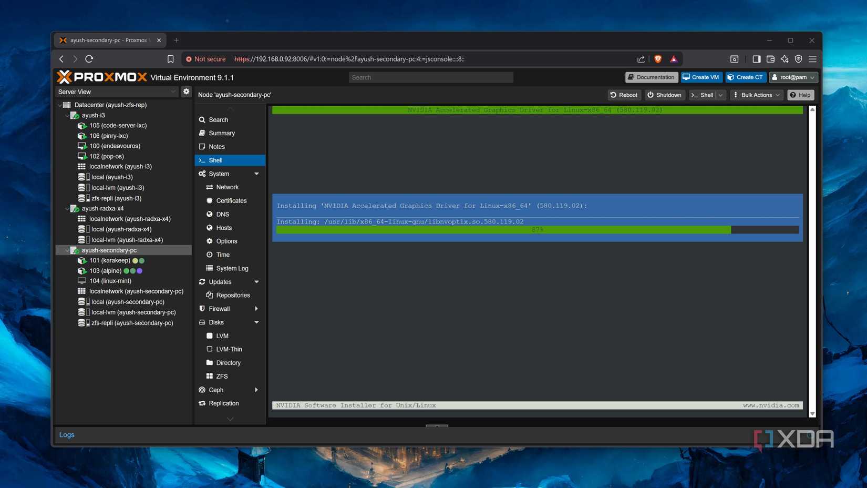Click the Create CT button
The height and width of the screenshot is (488, 867).
(746, 77)
